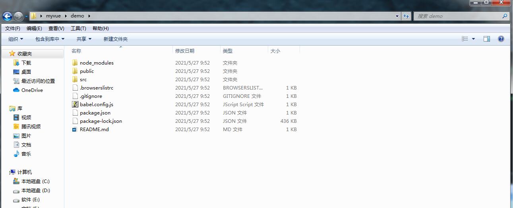Click the search magnifier icon
The width and height of the screenshot is (513, 208).
[x=505, y=16]
